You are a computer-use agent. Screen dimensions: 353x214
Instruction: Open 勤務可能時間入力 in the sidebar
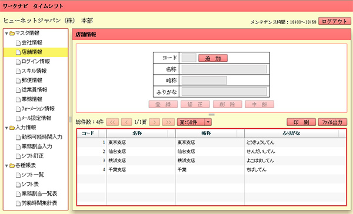(x=42, y=137)
